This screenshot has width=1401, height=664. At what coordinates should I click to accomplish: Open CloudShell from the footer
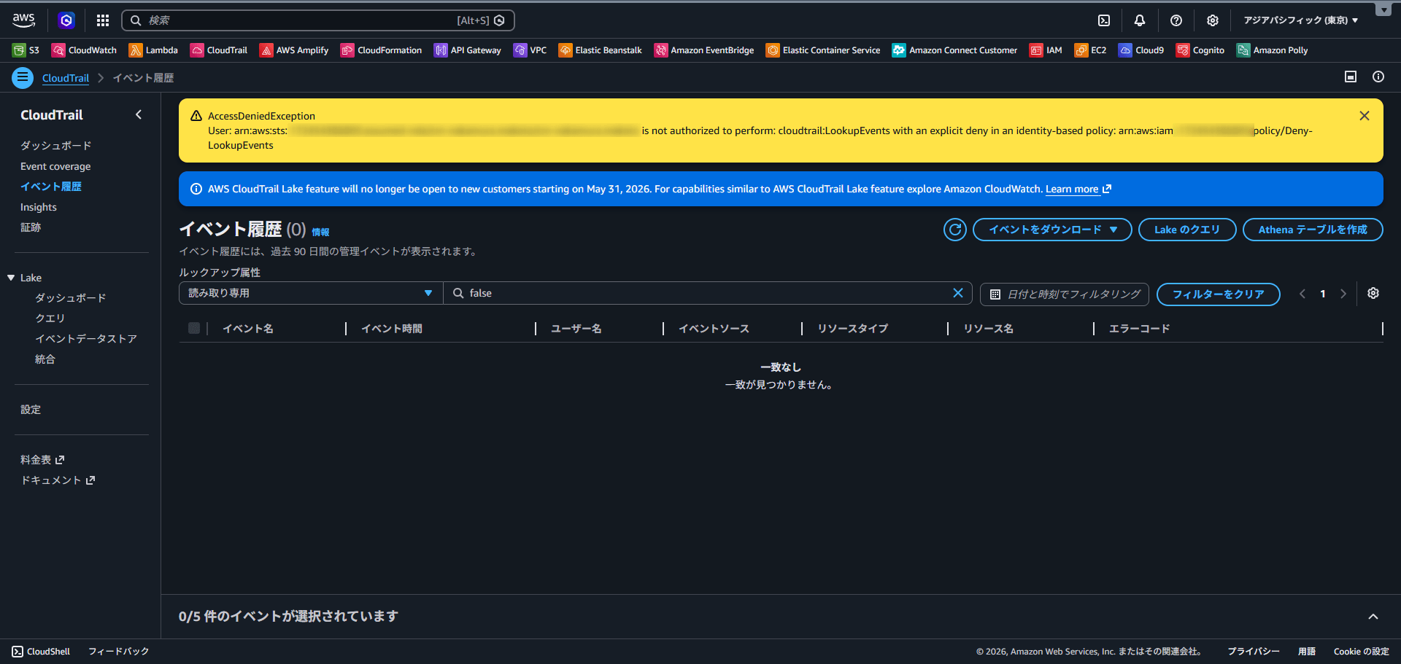[x=41, y=652]
